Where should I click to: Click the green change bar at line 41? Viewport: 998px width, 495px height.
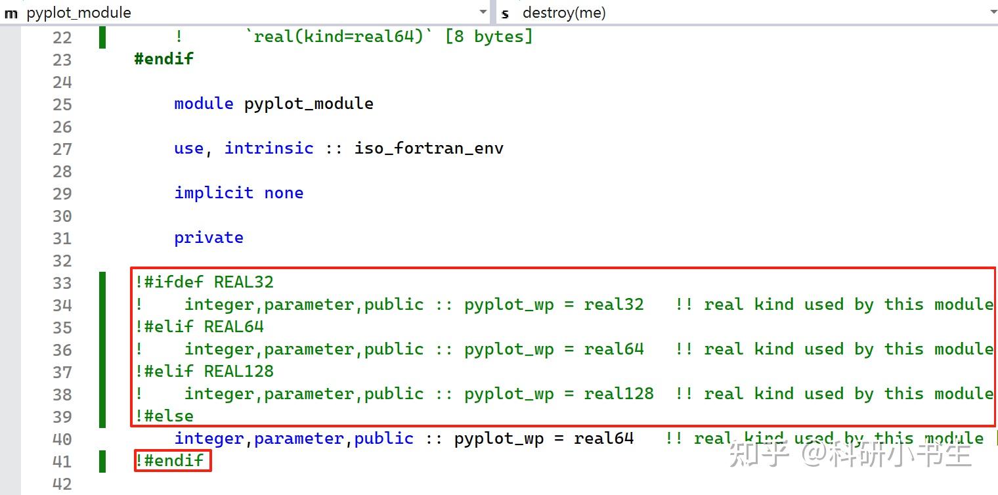(x=103, y=460)
